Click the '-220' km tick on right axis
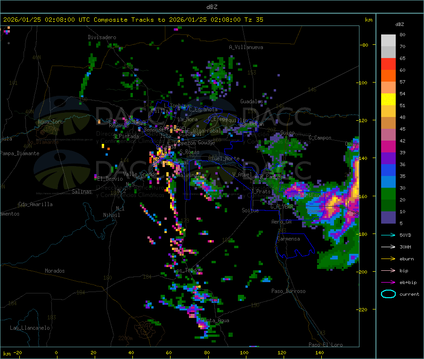Viewport: 424px width, 359px height. (362, 309)
